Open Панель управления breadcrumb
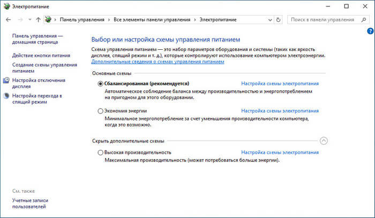The width and height of the screenshot is (375, 218). pyautogui.click(x=82, y=20)
